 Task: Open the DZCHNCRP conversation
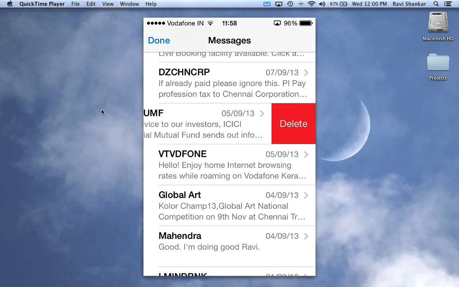[229, 83]
